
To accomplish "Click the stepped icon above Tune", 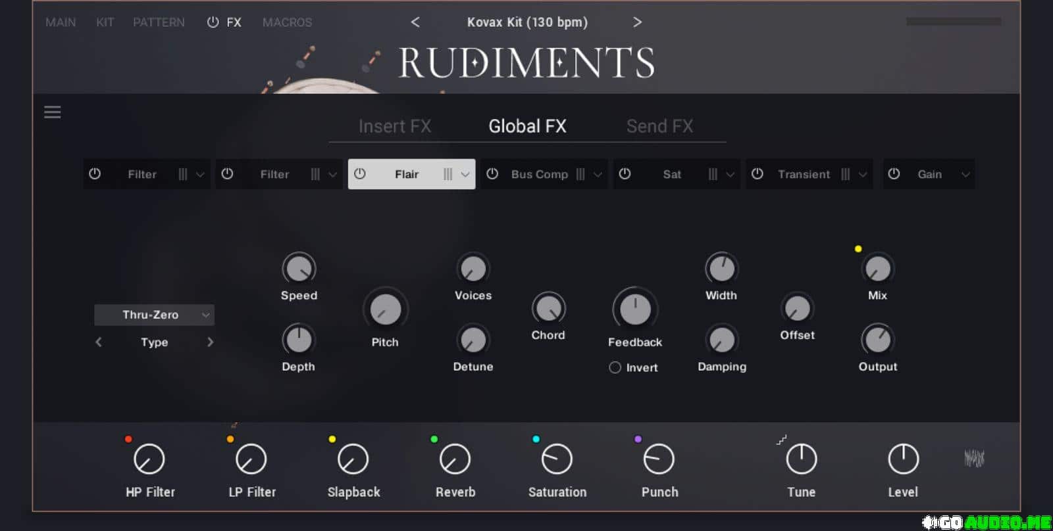I will (781, 440).
